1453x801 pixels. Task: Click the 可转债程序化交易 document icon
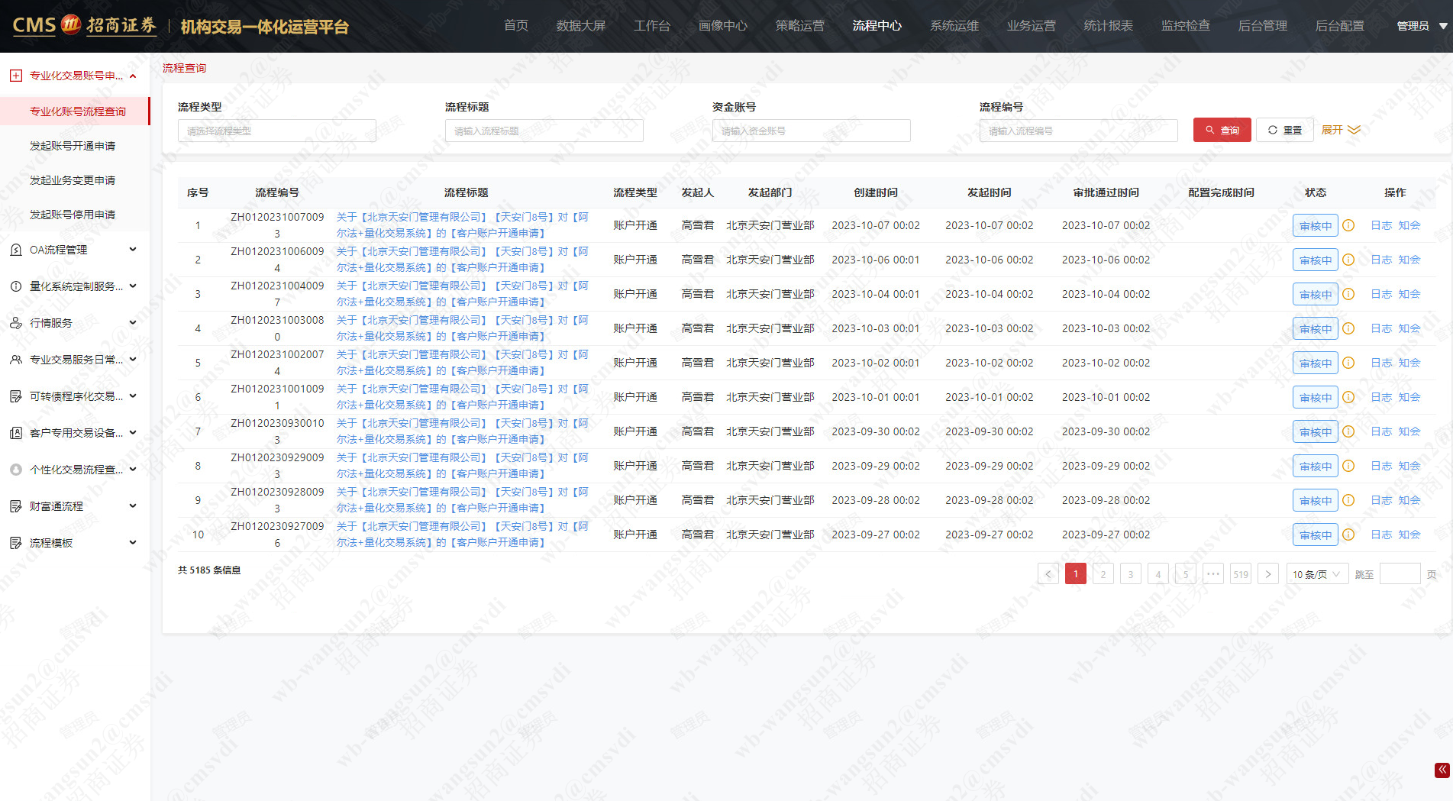point(16,396)
